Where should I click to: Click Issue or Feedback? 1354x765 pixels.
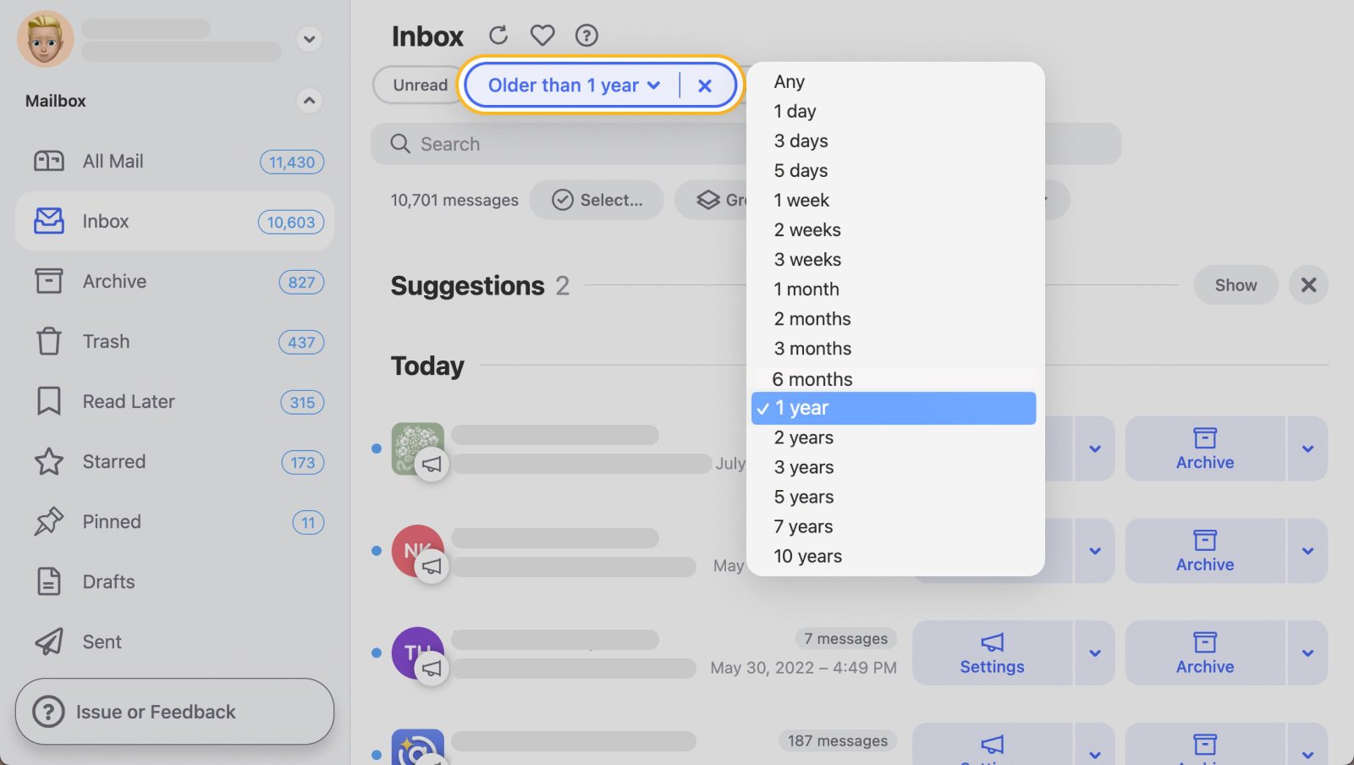[156, 712]
